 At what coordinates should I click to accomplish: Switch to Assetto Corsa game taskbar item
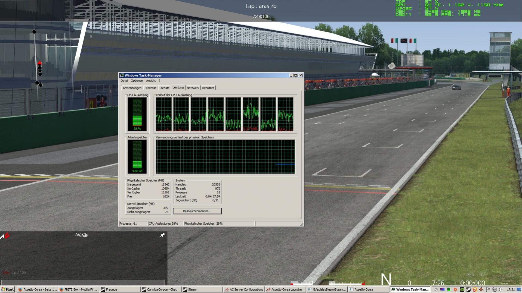368,289
